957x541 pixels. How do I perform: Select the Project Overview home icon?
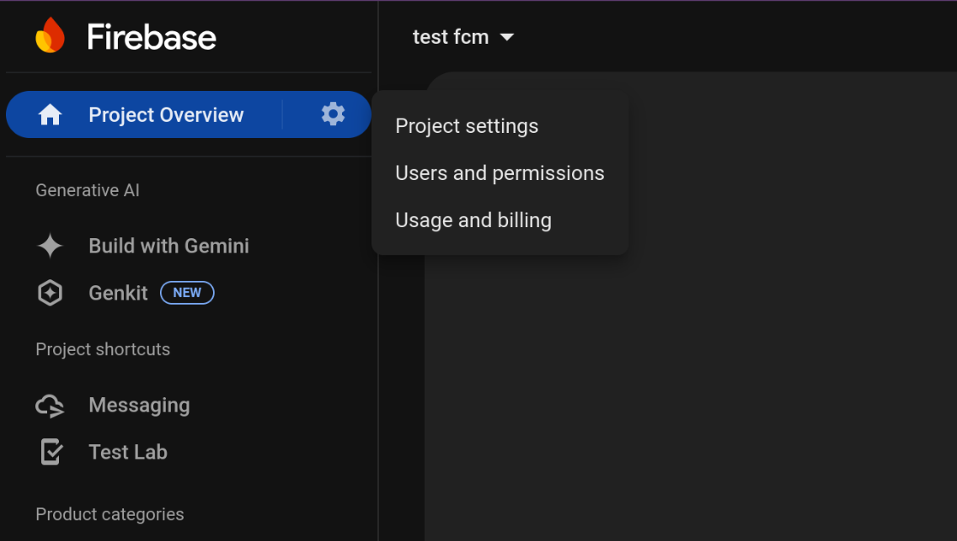pos(50,114)
